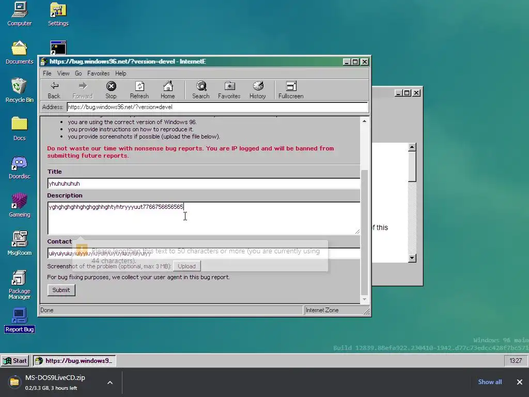Open the View menu
Screen dimensions: 529x397
[x=63, y=73]
